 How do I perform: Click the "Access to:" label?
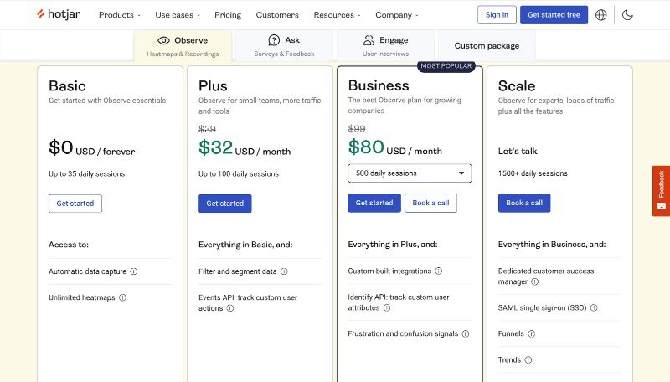pyautogui.click(x=69, y=245)
